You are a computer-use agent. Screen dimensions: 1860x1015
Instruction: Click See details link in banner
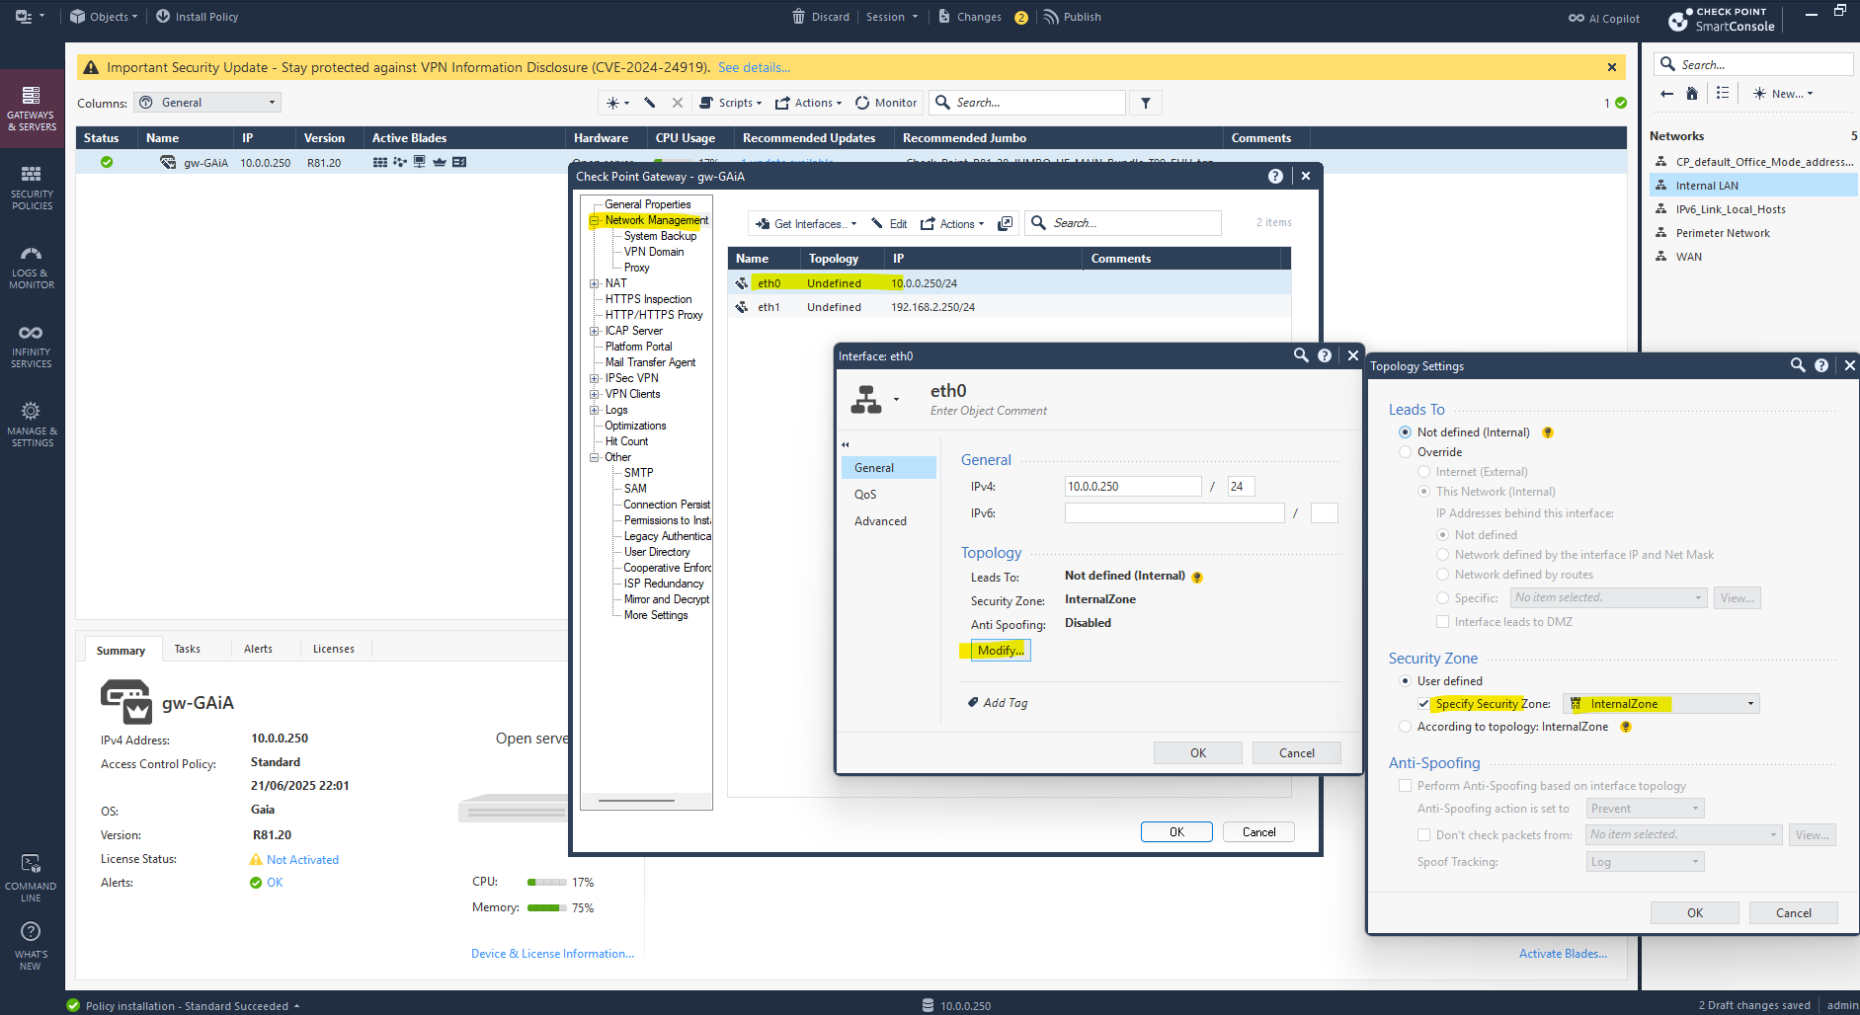pos(754,68)
